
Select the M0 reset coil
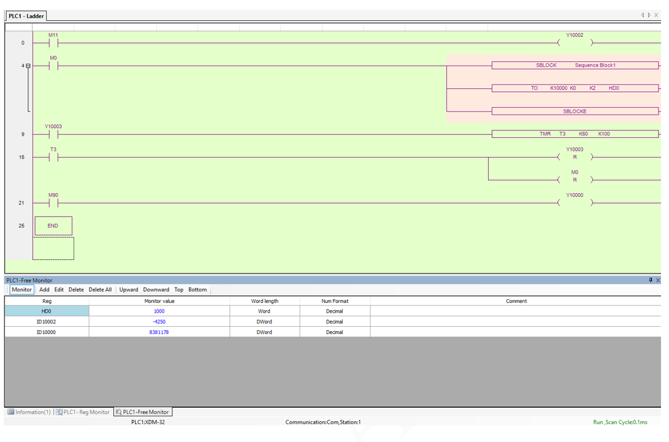[x=575, y=180]
